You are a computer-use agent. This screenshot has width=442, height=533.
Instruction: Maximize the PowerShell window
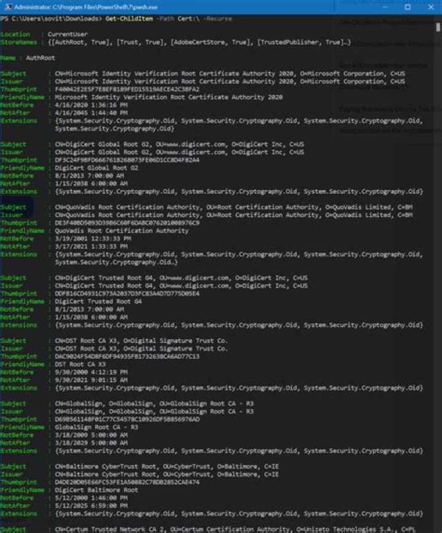point(408,7)
